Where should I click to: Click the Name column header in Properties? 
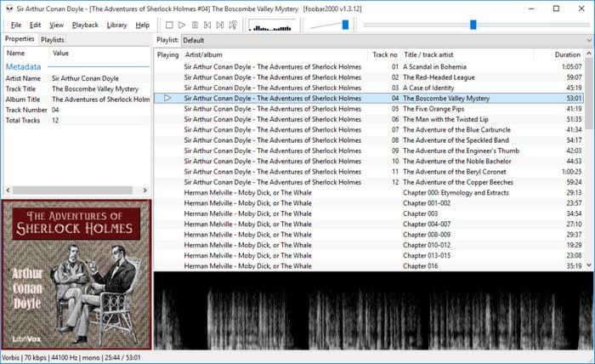26,53
